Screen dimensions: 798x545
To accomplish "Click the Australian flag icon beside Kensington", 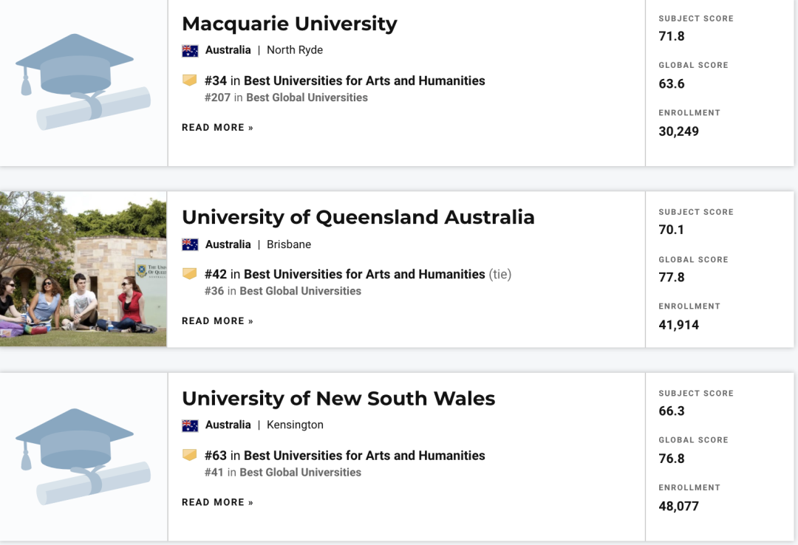I will point(190,425).
